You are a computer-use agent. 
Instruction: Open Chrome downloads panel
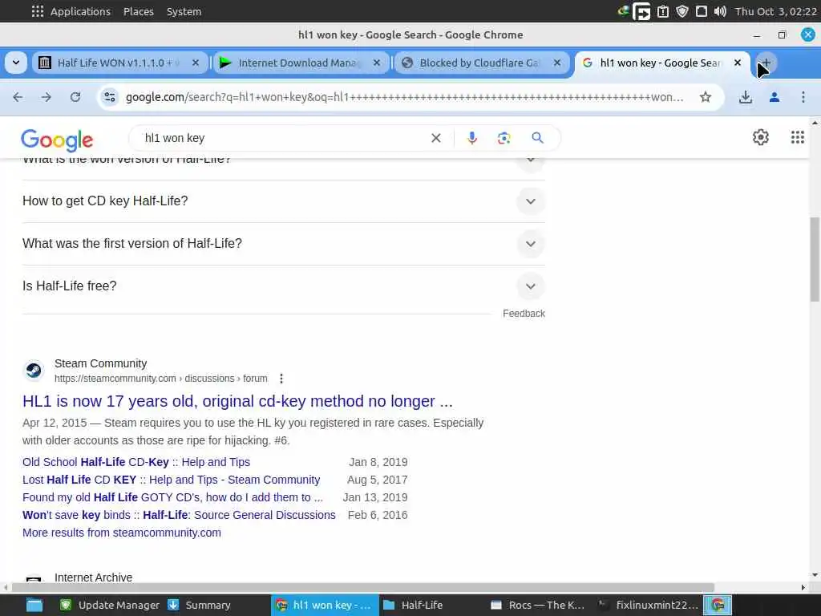click(746, 97)
